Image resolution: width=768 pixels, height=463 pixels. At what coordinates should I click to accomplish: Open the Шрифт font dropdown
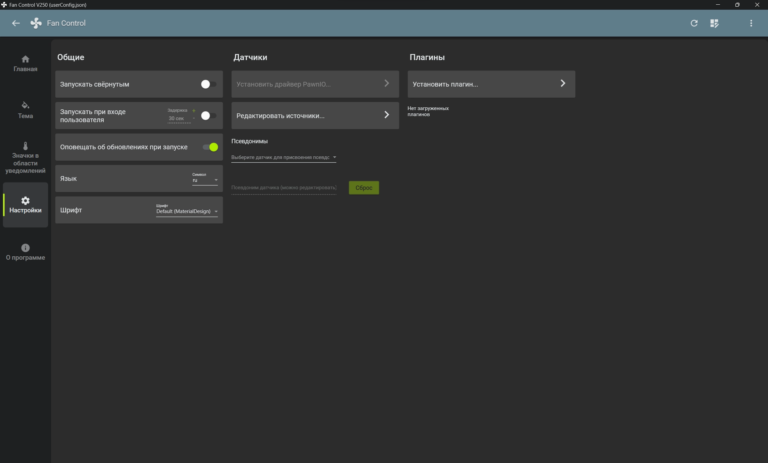[187, 211]
